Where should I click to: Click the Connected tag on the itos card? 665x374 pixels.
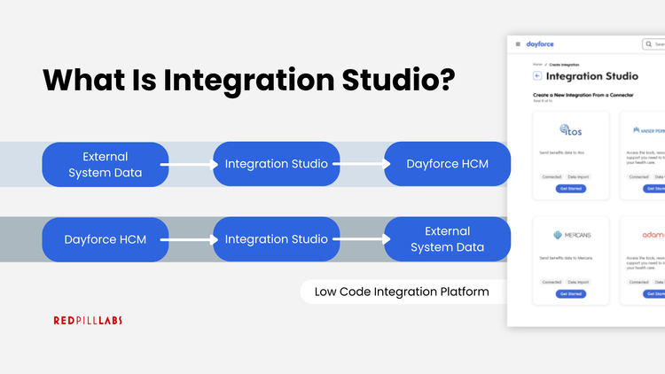(x=552, y=177)
